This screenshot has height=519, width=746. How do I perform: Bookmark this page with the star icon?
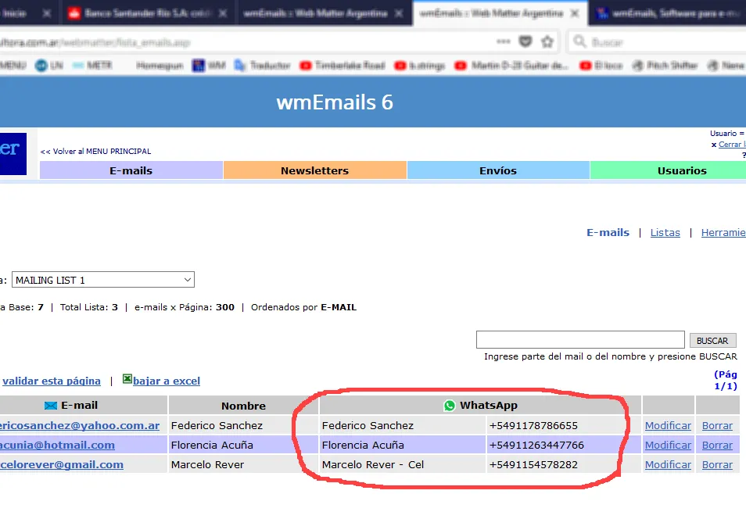click(x=547, y=41)
